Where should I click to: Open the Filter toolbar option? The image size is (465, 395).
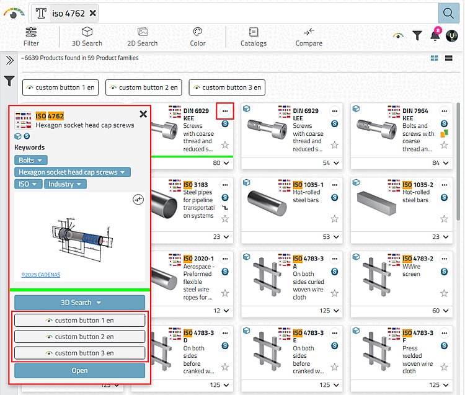click(31, 37)
